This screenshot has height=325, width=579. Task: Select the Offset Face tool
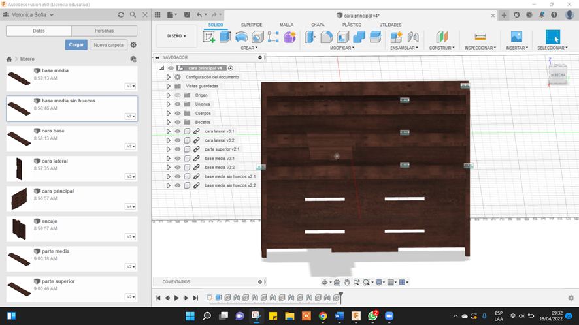375,37
